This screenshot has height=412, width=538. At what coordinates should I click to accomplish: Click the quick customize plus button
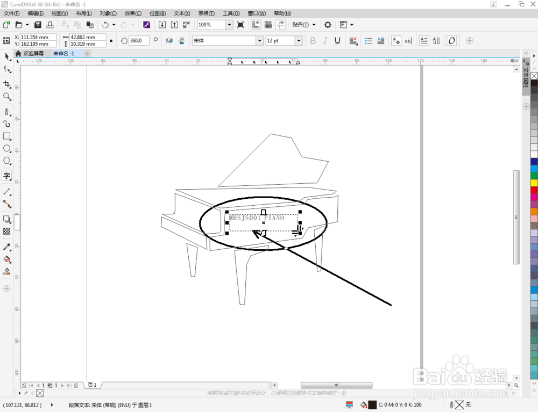(469, 41)
